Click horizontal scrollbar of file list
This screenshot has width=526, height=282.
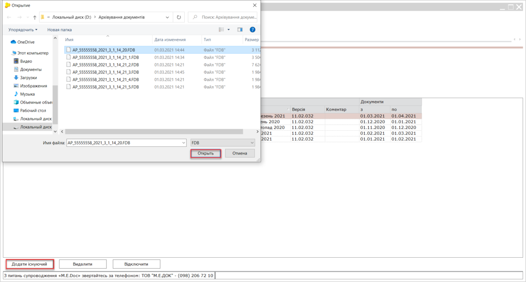(x=154, y=132)
